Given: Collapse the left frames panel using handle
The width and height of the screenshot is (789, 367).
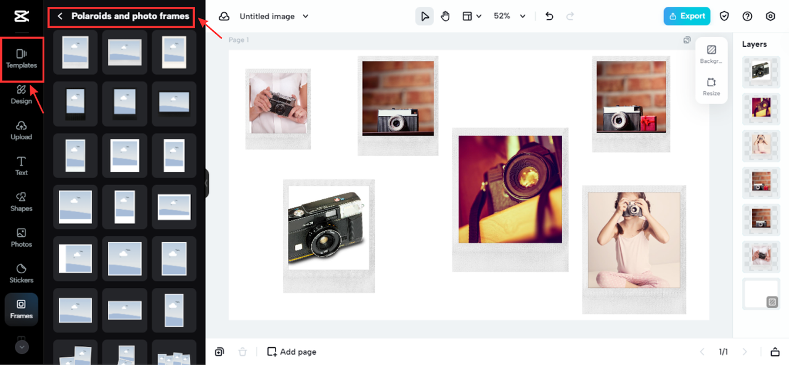Looking at the screenshot, I should (207, 183).
